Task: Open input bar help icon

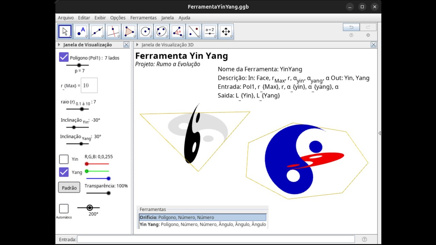Action: coord(364,239)
